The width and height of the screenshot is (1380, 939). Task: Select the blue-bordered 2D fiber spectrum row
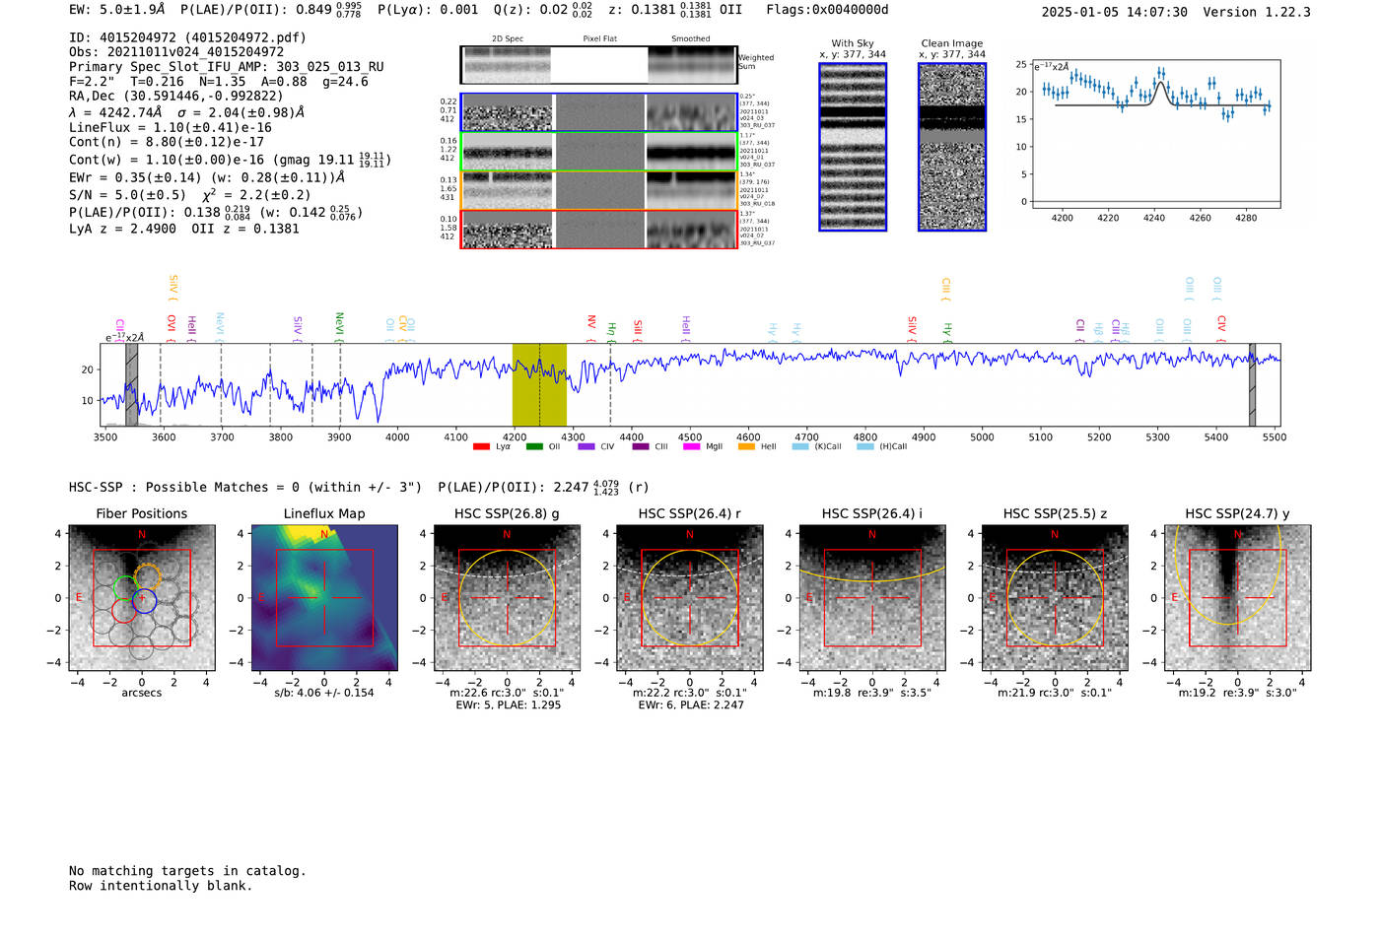[x=598, y=112]
